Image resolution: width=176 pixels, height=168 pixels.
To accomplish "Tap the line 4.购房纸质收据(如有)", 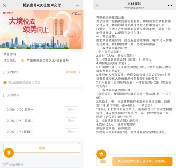I will coord(112,63).
